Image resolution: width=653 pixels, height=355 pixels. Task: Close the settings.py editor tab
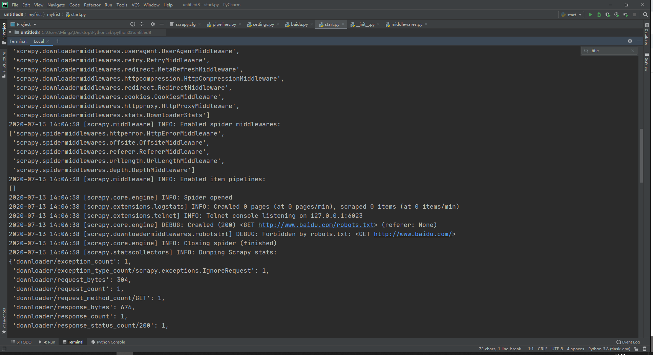click(x=278, y=24)
